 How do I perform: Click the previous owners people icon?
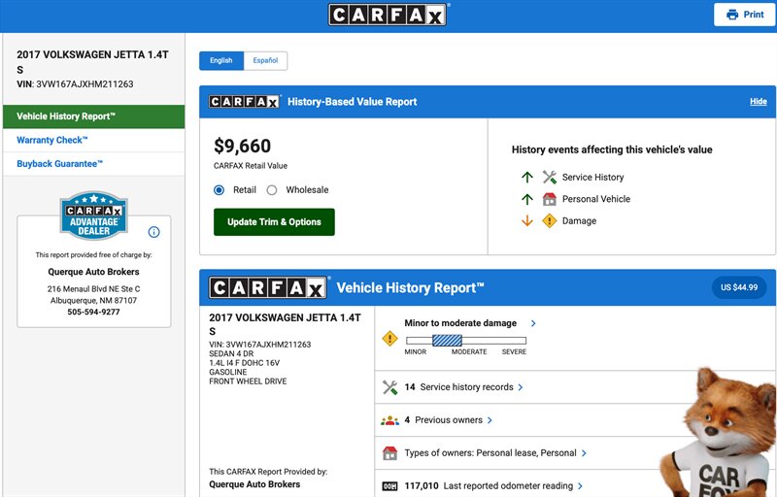[389, 420]
